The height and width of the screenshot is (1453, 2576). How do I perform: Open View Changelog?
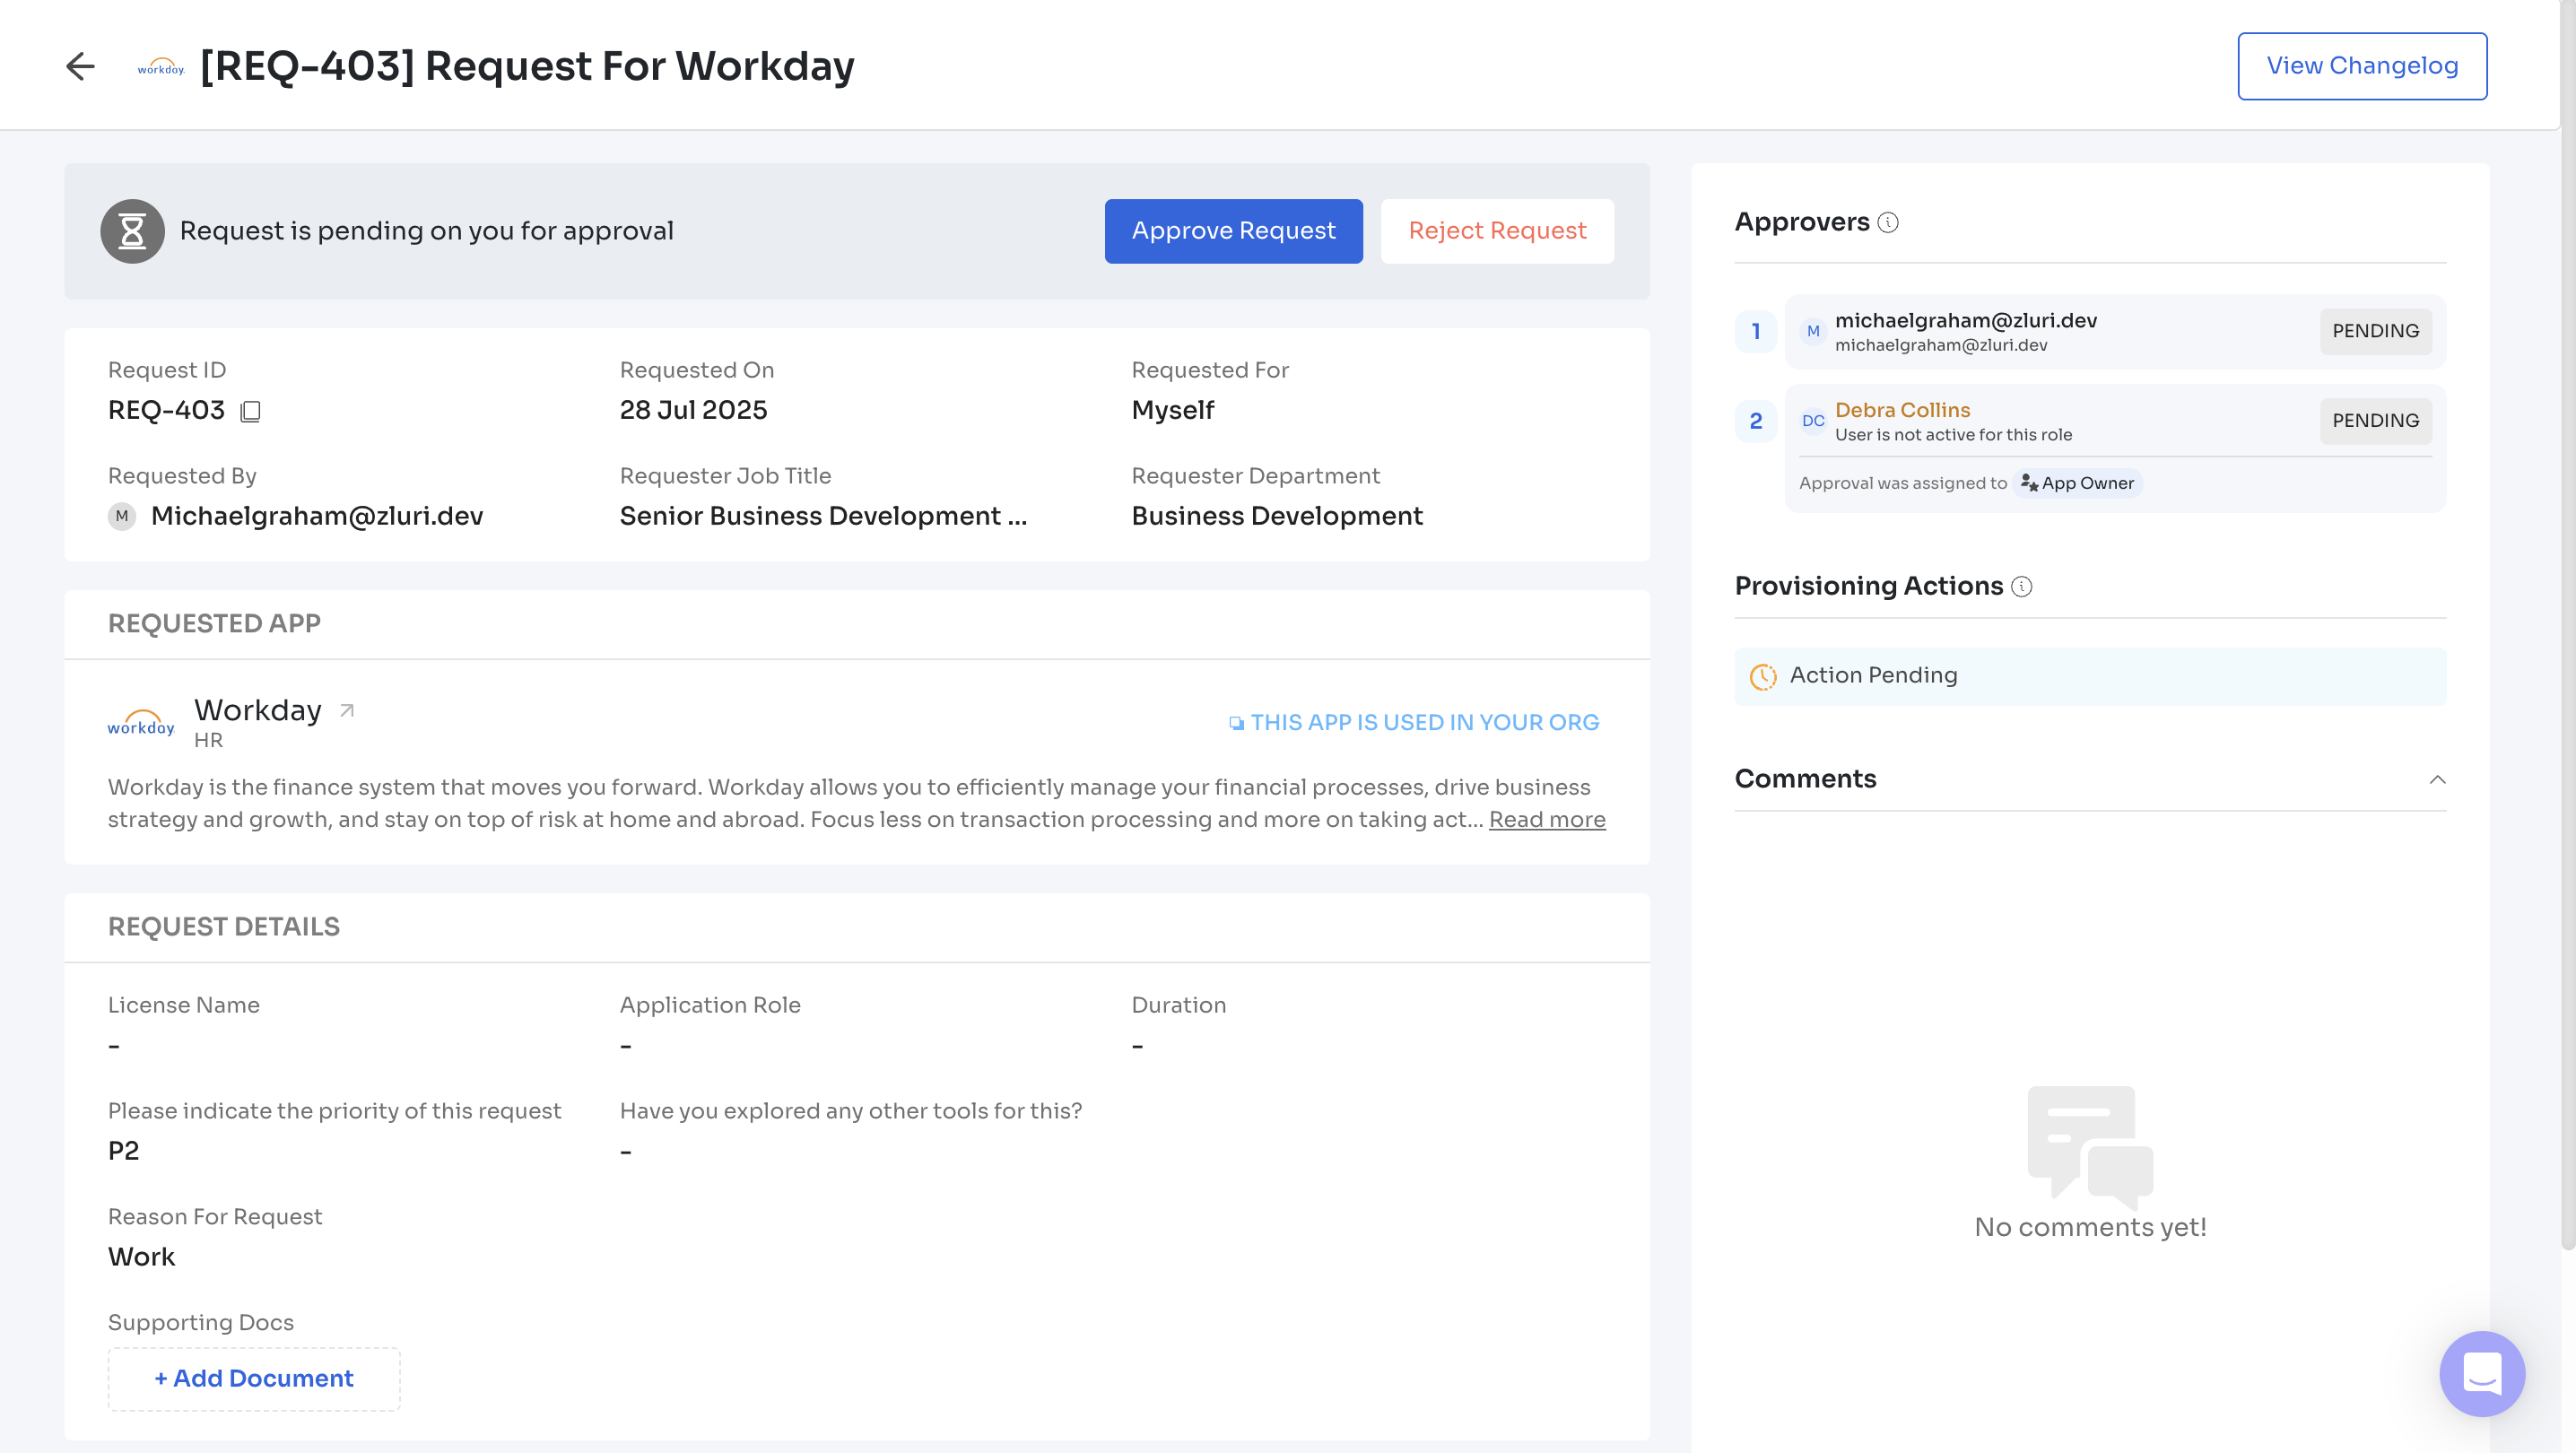coord(2362,66)
